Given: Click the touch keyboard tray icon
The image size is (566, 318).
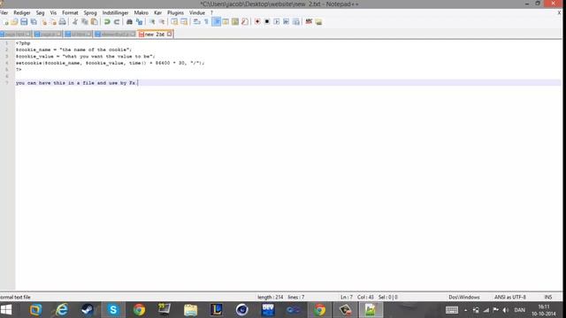Looking at the screenshot, I should coord(452,310).
